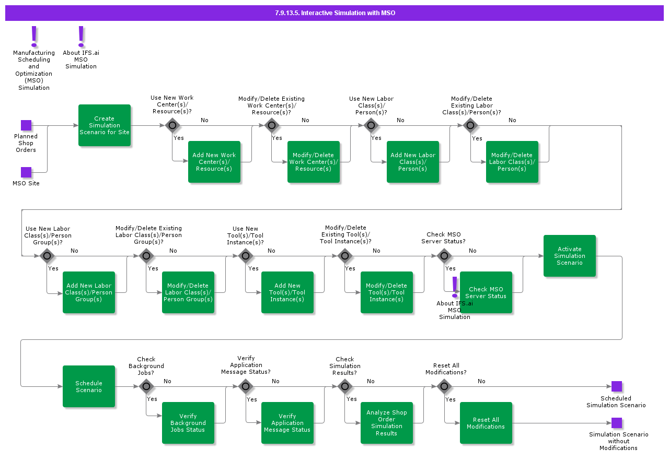The height and width of the screenshot is (461, 669).
Task: Click the Reset All Modifications? decision diamond
Action: (x=444, y=386)
